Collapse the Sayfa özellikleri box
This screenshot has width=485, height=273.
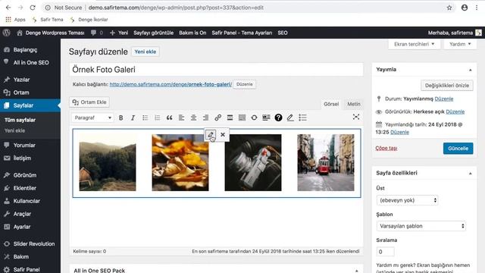tap(470, 174)
